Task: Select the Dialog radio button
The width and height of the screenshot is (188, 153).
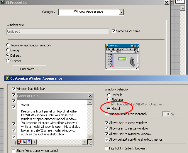Action: point(8,50)
